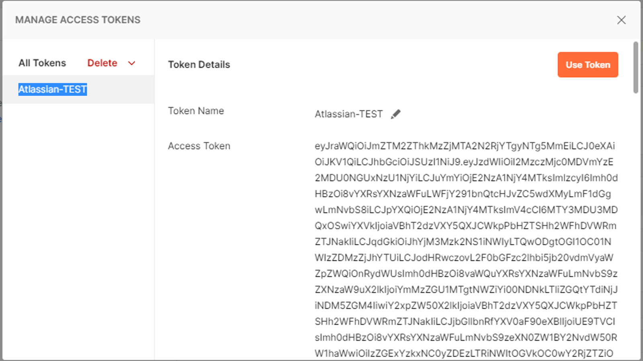Click token line starting with wLmNvbS8iLCJp

(x=466, y=210)
